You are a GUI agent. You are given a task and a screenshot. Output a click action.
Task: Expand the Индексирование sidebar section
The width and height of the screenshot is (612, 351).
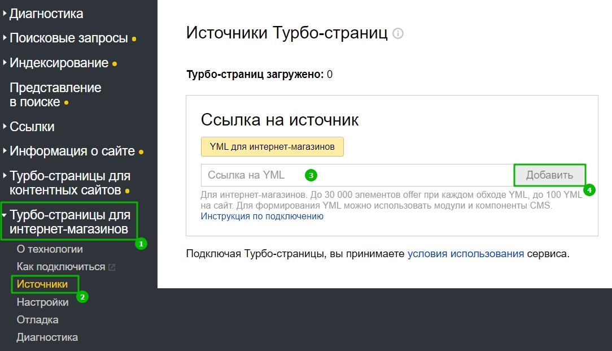pos(59,63)
